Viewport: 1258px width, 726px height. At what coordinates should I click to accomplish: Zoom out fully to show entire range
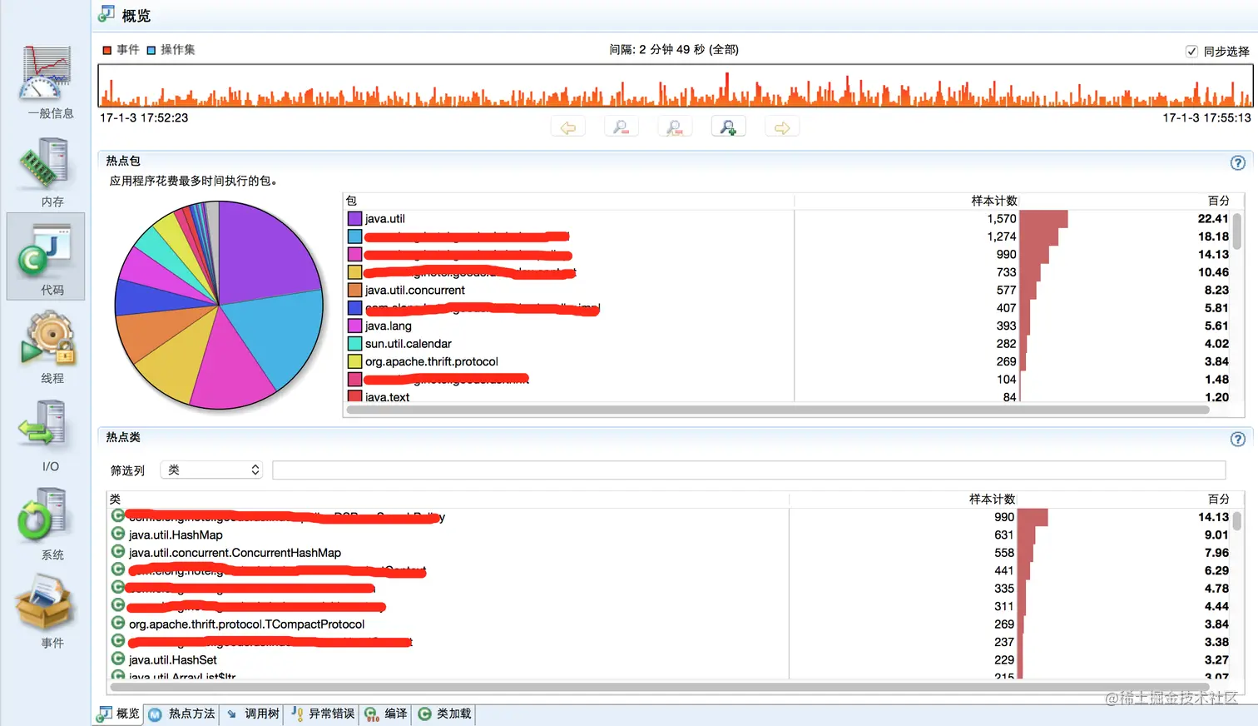click(675, 127)
